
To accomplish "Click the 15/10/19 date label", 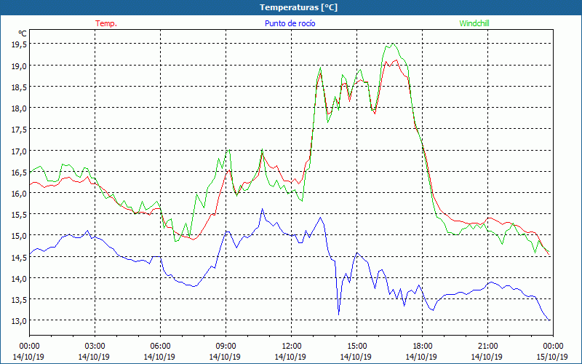I will point(552,357).
